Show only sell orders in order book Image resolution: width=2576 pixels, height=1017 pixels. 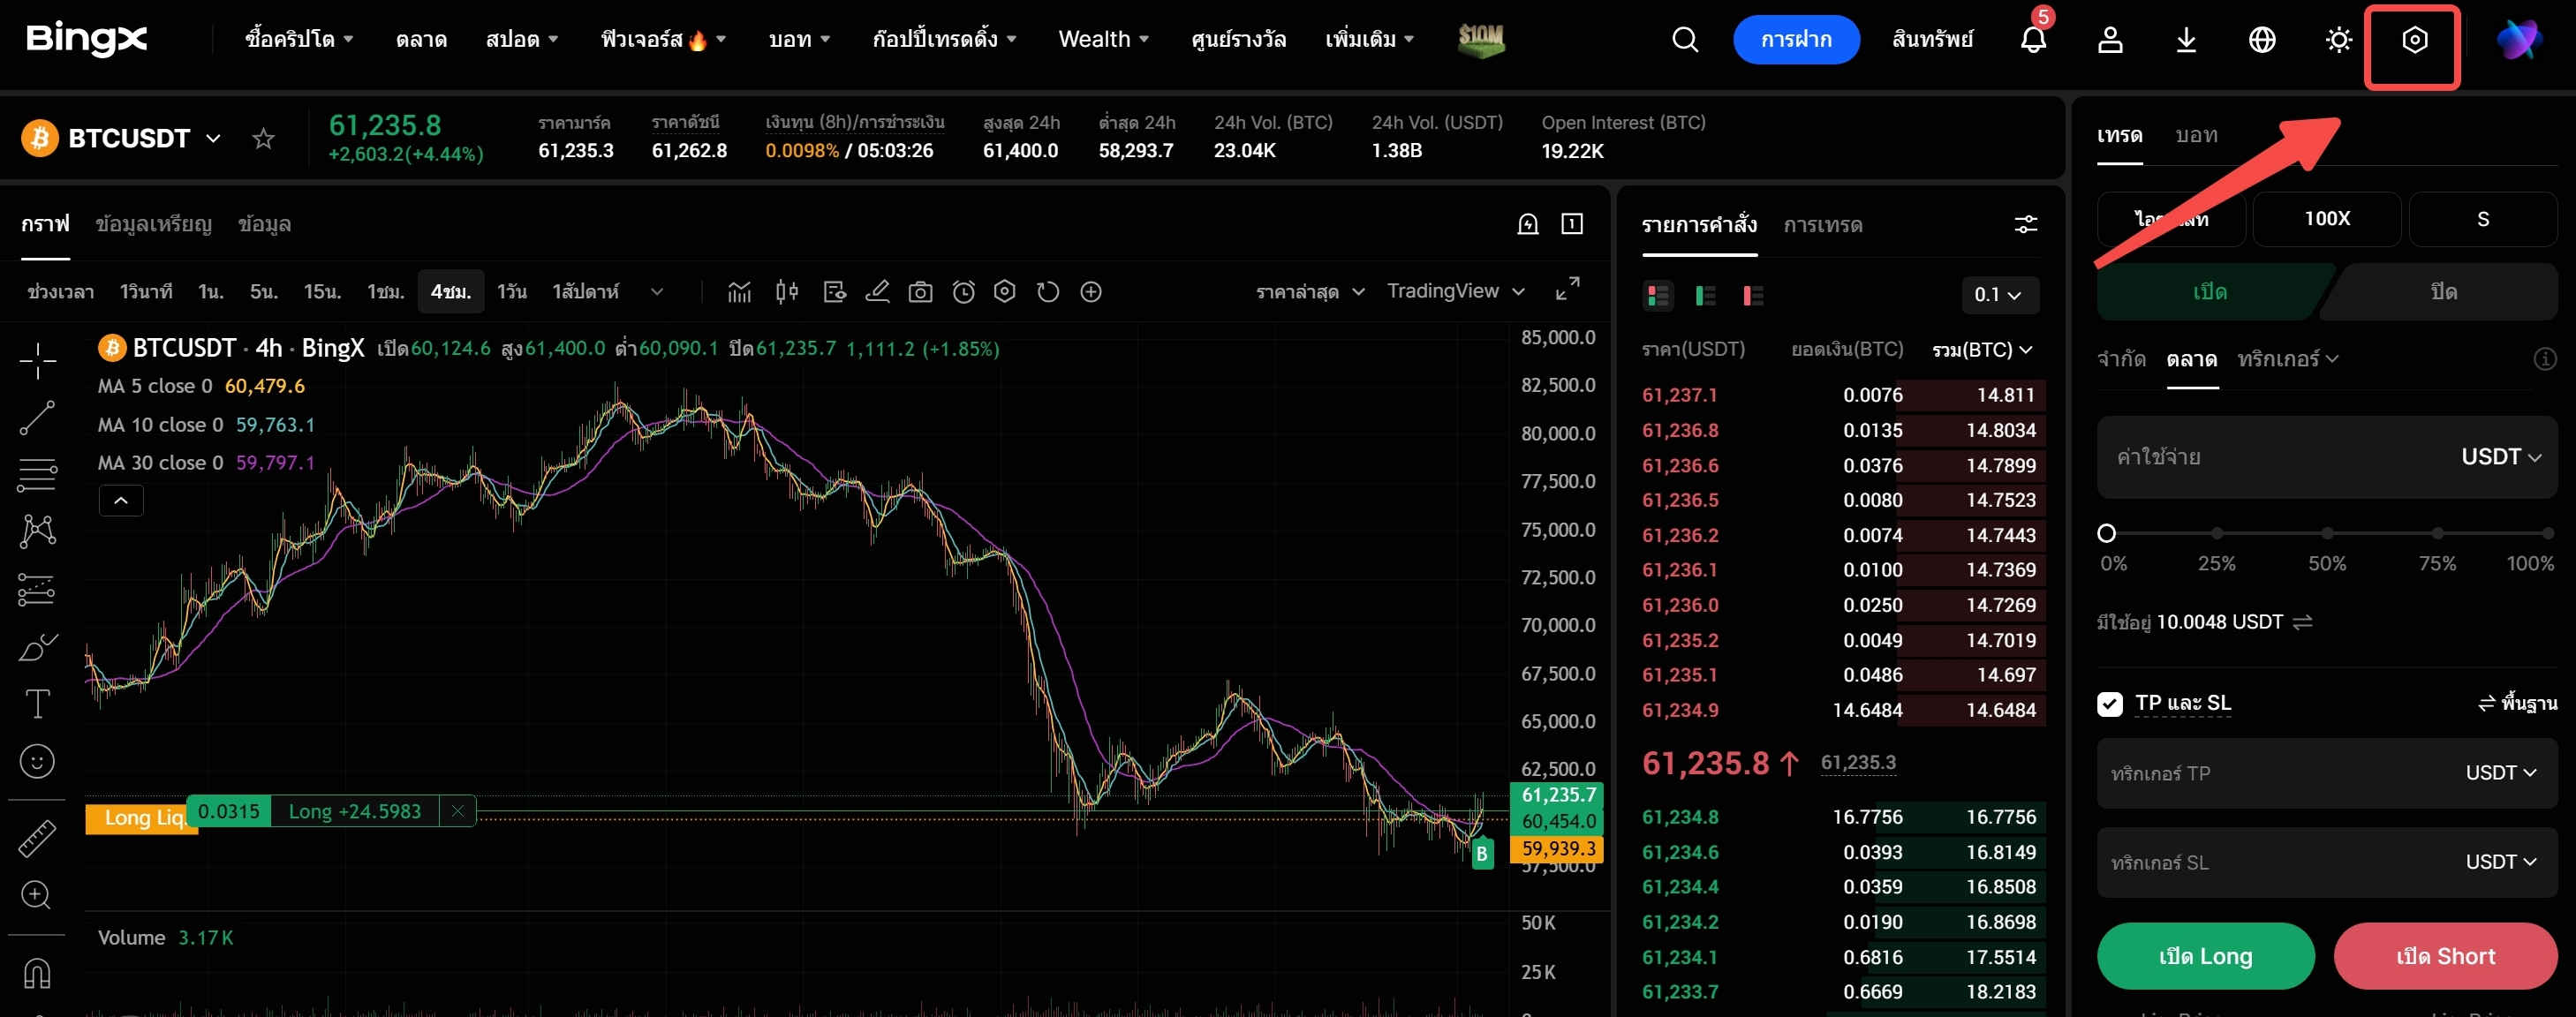click(1752, 295)
